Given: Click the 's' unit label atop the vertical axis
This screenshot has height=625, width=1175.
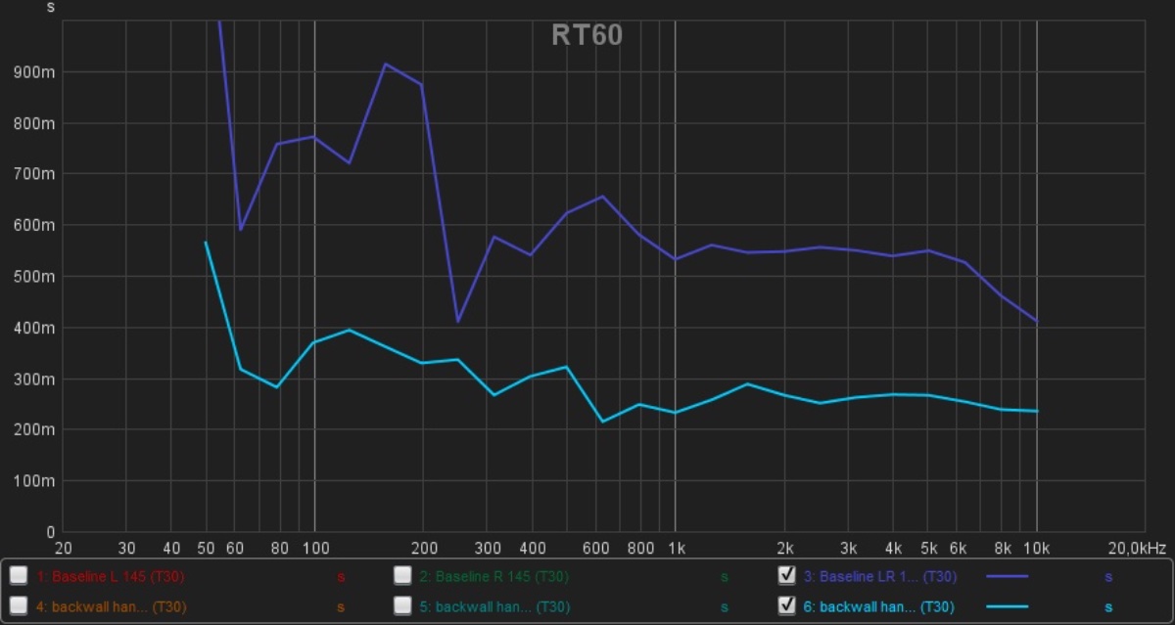Looking at the screenshot, I should pos(51,8).
